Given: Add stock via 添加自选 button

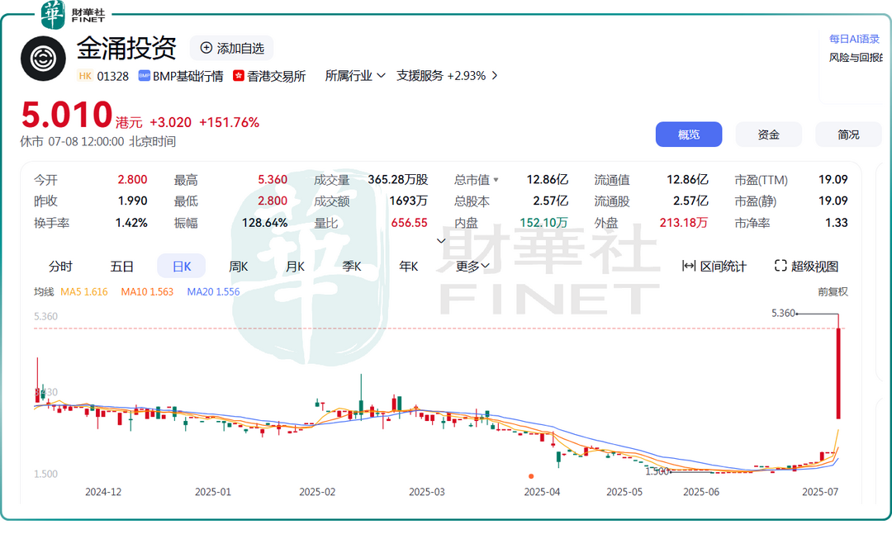Looking at the screenshot, I should [231, 49].
